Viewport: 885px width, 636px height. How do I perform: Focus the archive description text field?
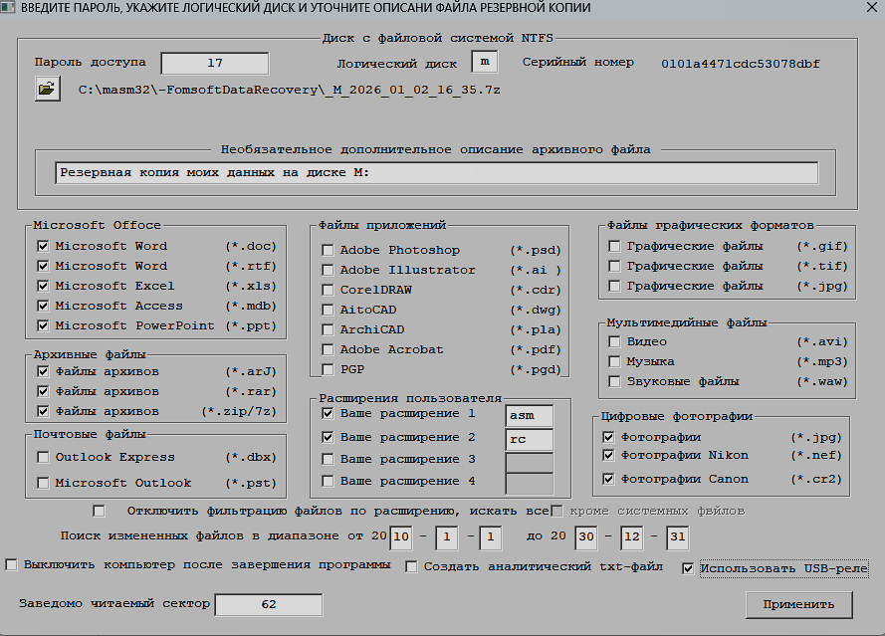pyautogui.click(x=436, y=172)
